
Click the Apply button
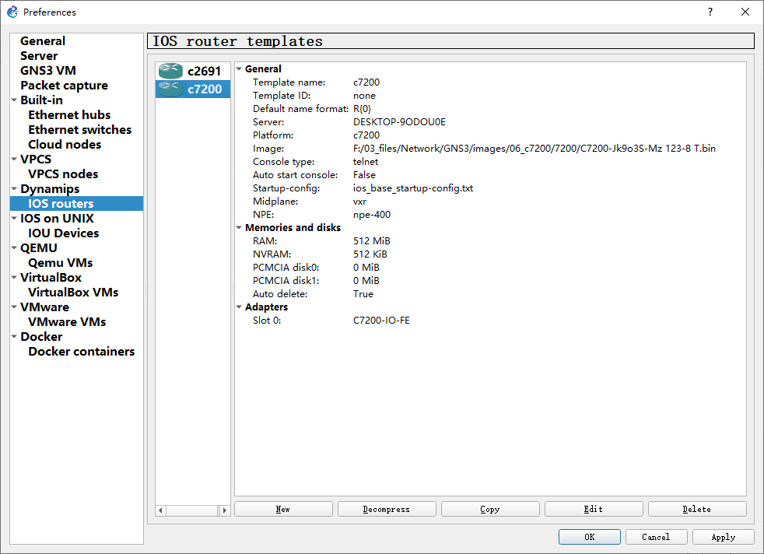[723, 537]
